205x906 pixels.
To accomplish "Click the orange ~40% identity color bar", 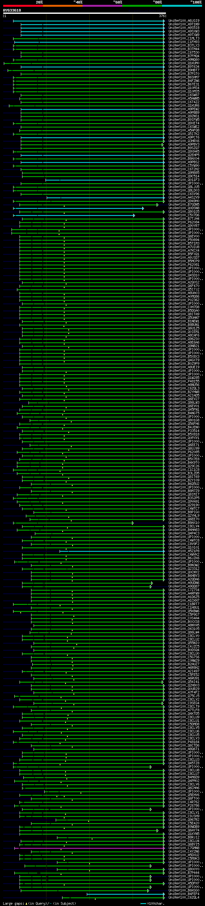I will coord(63,6).
